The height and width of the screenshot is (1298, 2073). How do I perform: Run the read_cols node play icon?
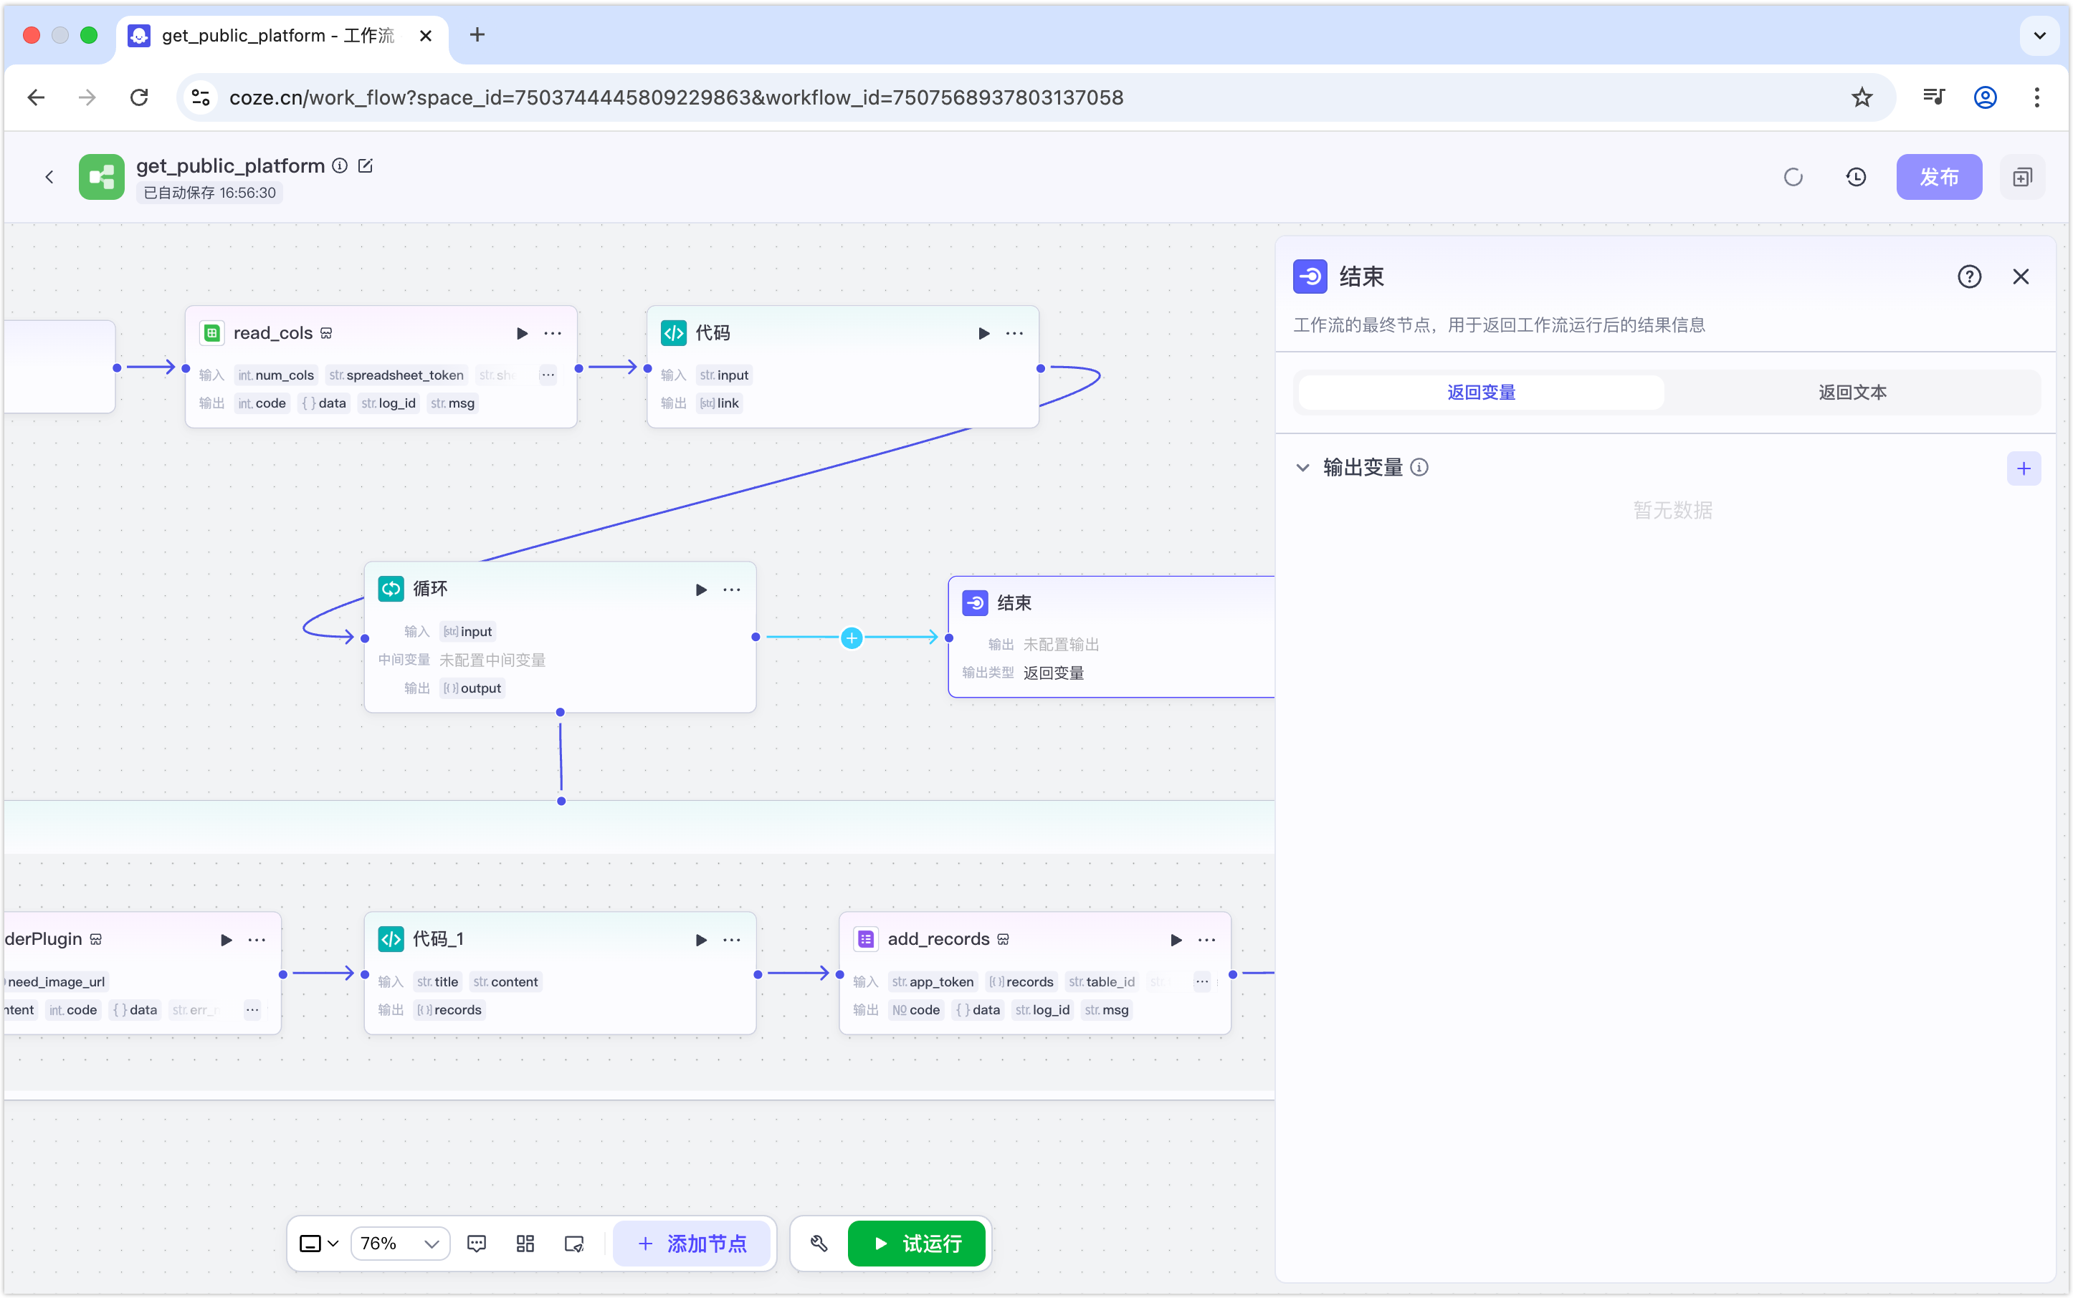(521, 333)
